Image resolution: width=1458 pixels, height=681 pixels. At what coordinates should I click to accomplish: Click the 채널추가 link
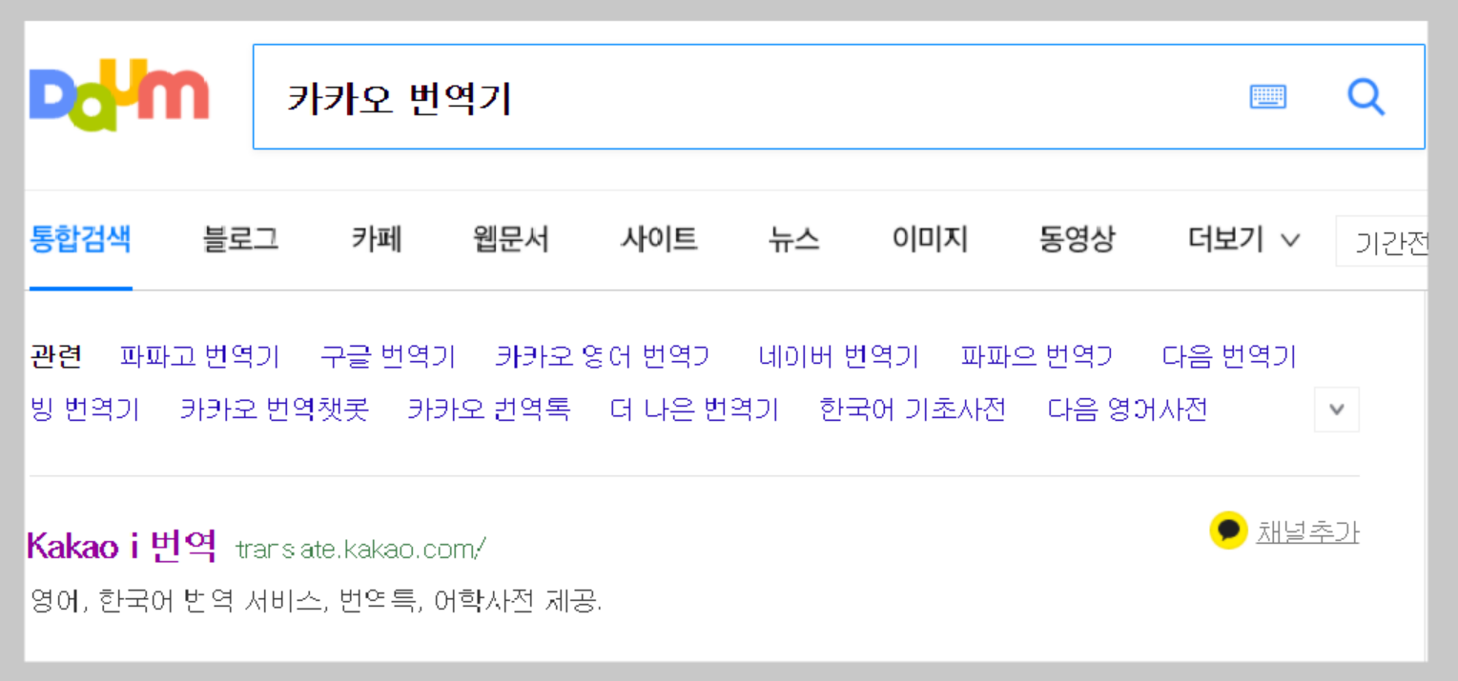(1307, 531)
